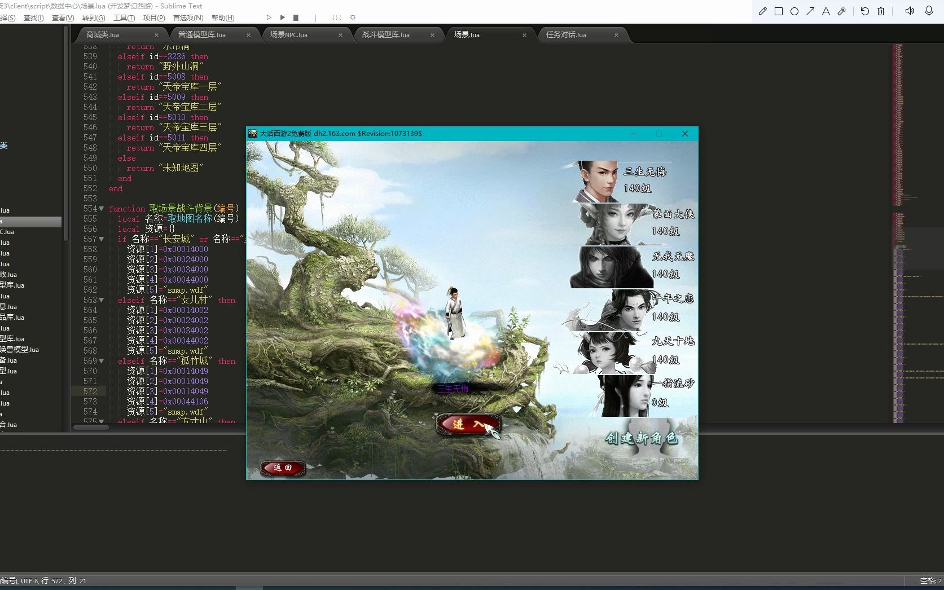The height and width of the screenshot is (590, 944).
Task: Collapse the fold arrow at line 563
Action: [x=102, y=300]
